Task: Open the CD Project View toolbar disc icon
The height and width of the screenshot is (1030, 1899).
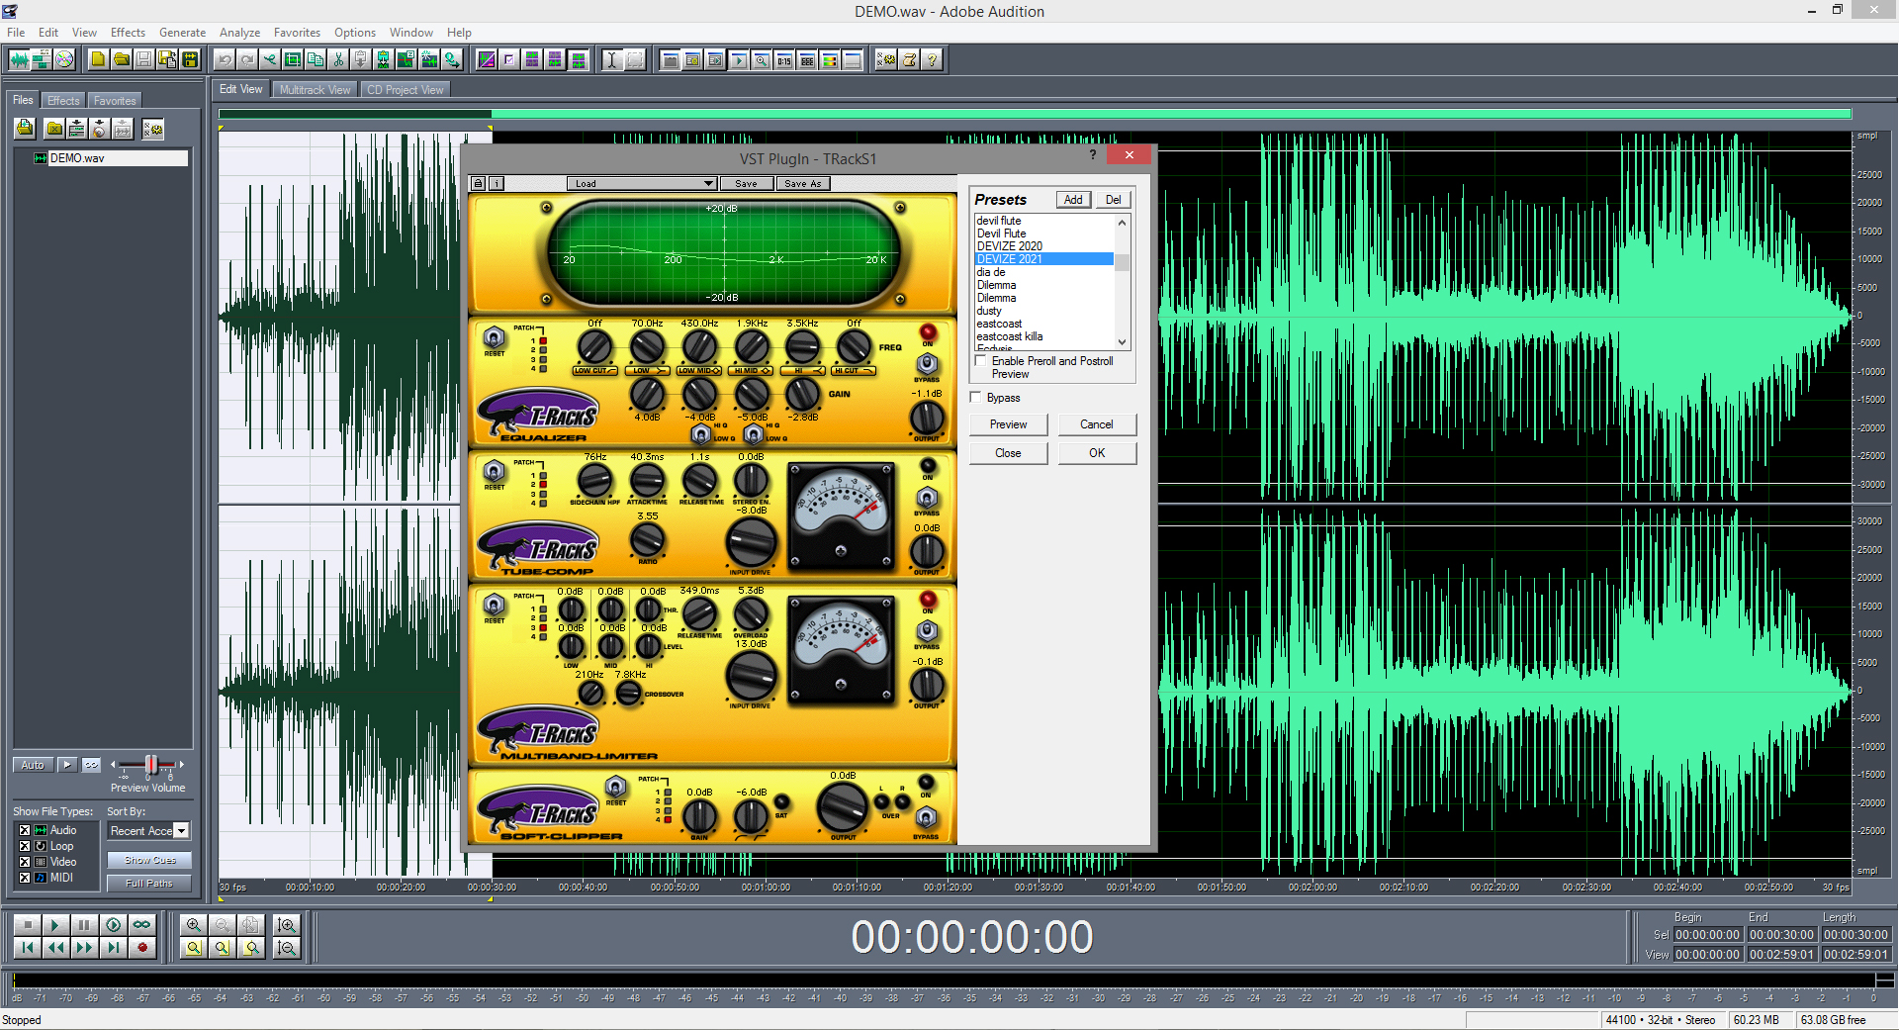Action: coord(64,59)
